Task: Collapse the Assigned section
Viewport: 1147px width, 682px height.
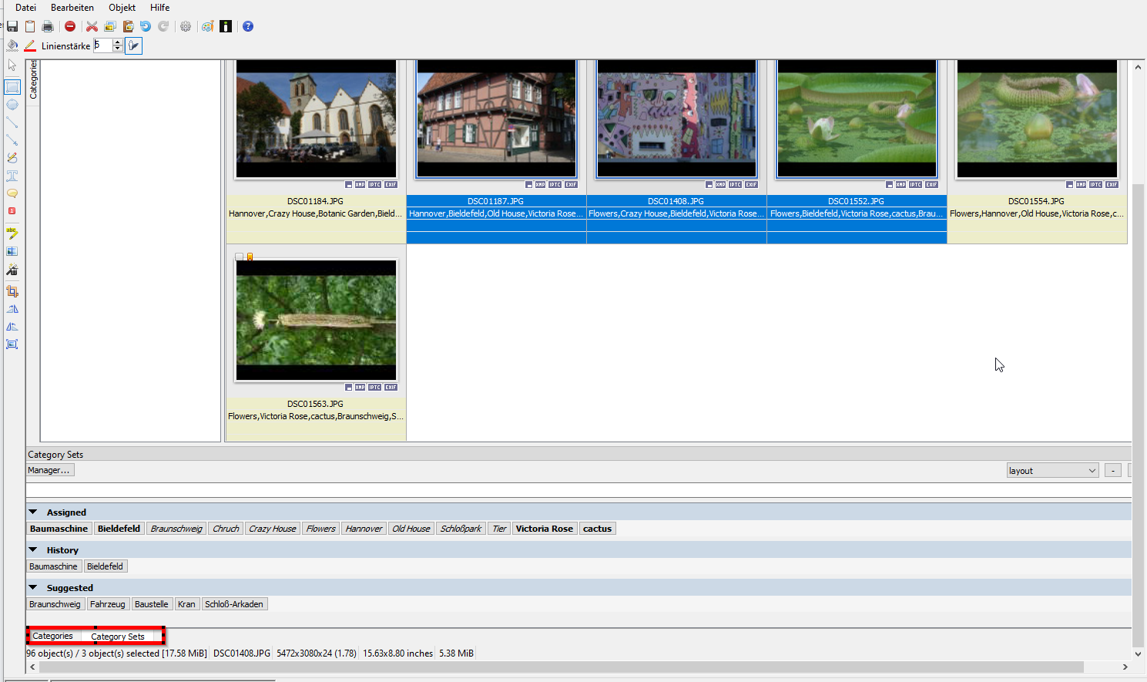Action: 33,512
